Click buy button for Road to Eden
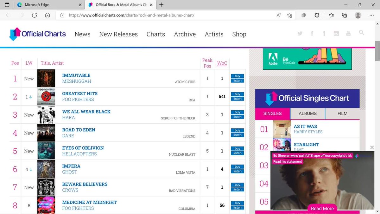 point(237,130)
